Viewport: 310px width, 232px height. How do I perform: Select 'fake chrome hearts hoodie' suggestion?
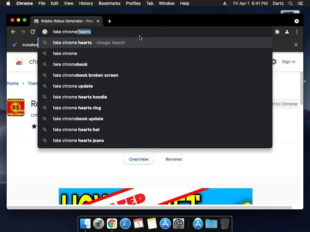pos(155,97)
